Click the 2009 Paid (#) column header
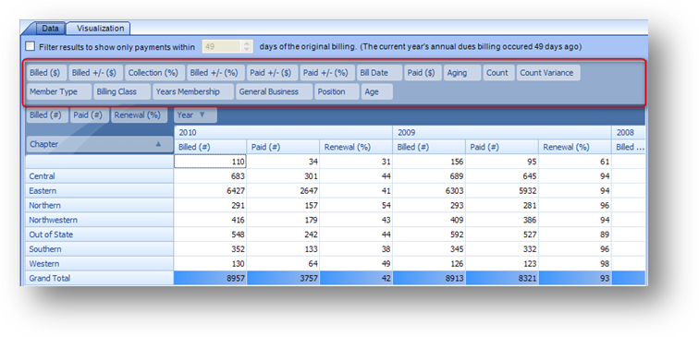Image resolution: width=699 pixels, height=337 pixels. point(502,147)
